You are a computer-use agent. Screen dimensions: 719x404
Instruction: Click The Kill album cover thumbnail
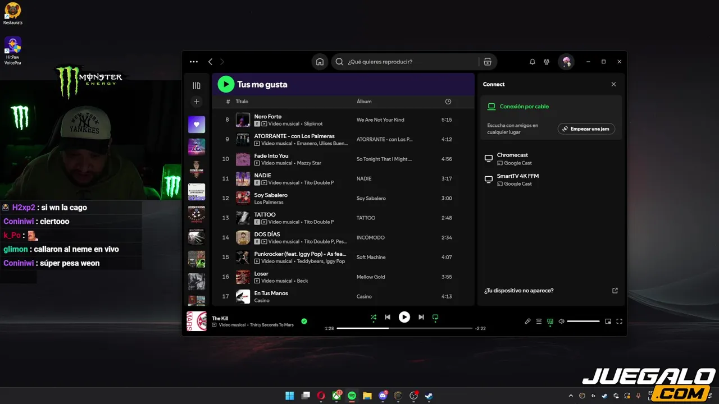(197, 322)
